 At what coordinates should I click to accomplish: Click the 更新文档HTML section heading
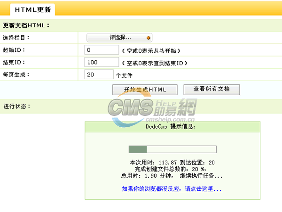tap(26, 25)
